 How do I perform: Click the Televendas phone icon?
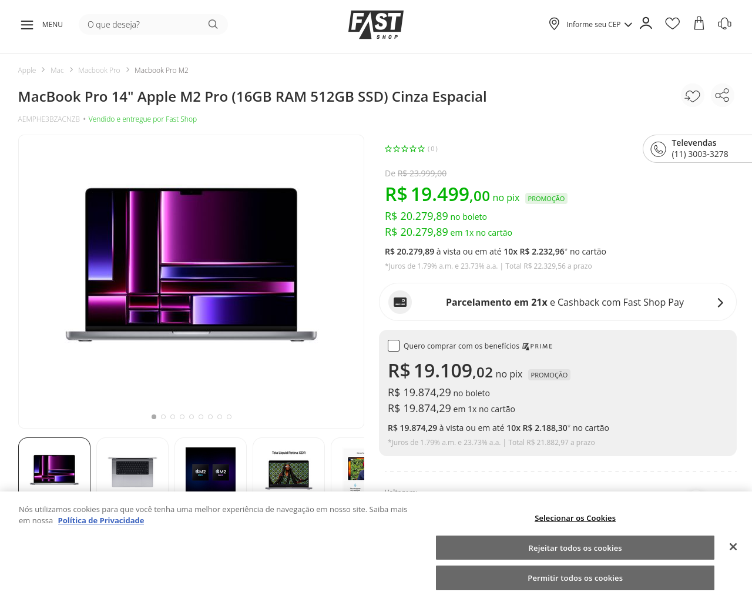(x=658, y=149)
